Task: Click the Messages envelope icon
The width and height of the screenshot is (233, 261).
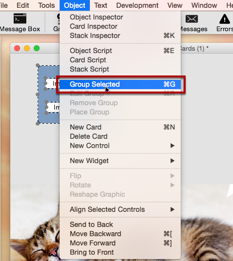Action: pyautogui.click(x=191, y=19)
